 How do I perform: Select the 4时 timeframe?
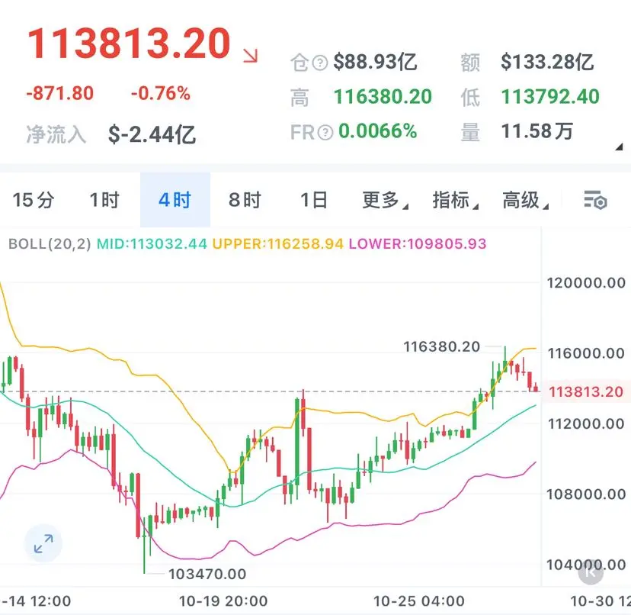175,200
